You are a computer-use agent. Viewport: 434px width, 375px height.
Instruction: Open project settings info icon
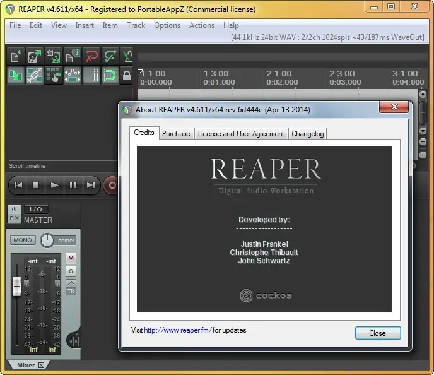(72, 56)
